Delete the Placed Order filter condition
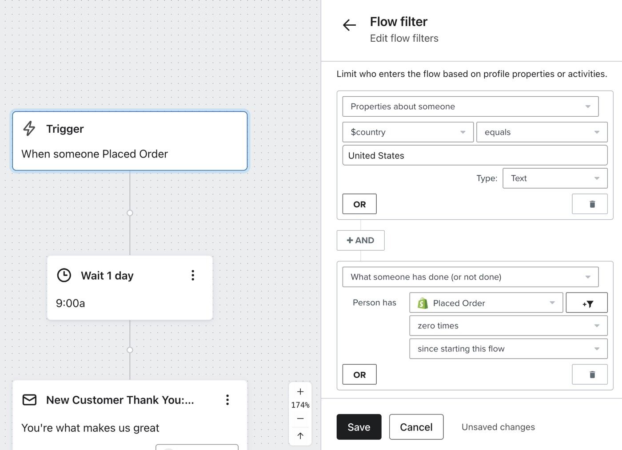Screen dimensions: 622x450 (589, 375)
